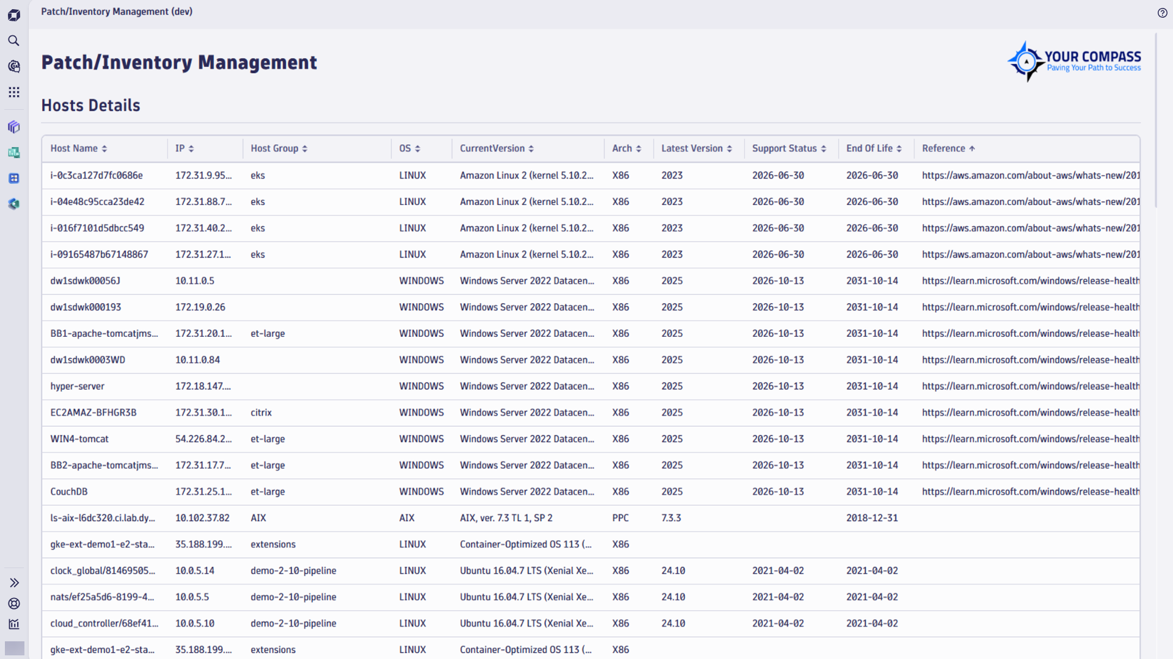Expand the collapsed sidebar using the double chevron
Viewport: 1173px width, 659px height.
pos(15,583)
